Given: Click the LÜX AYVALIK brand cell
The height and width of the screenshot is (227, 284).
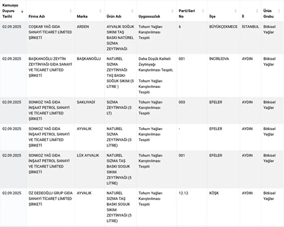Looking at the screenshot, I should pos(88,156).
